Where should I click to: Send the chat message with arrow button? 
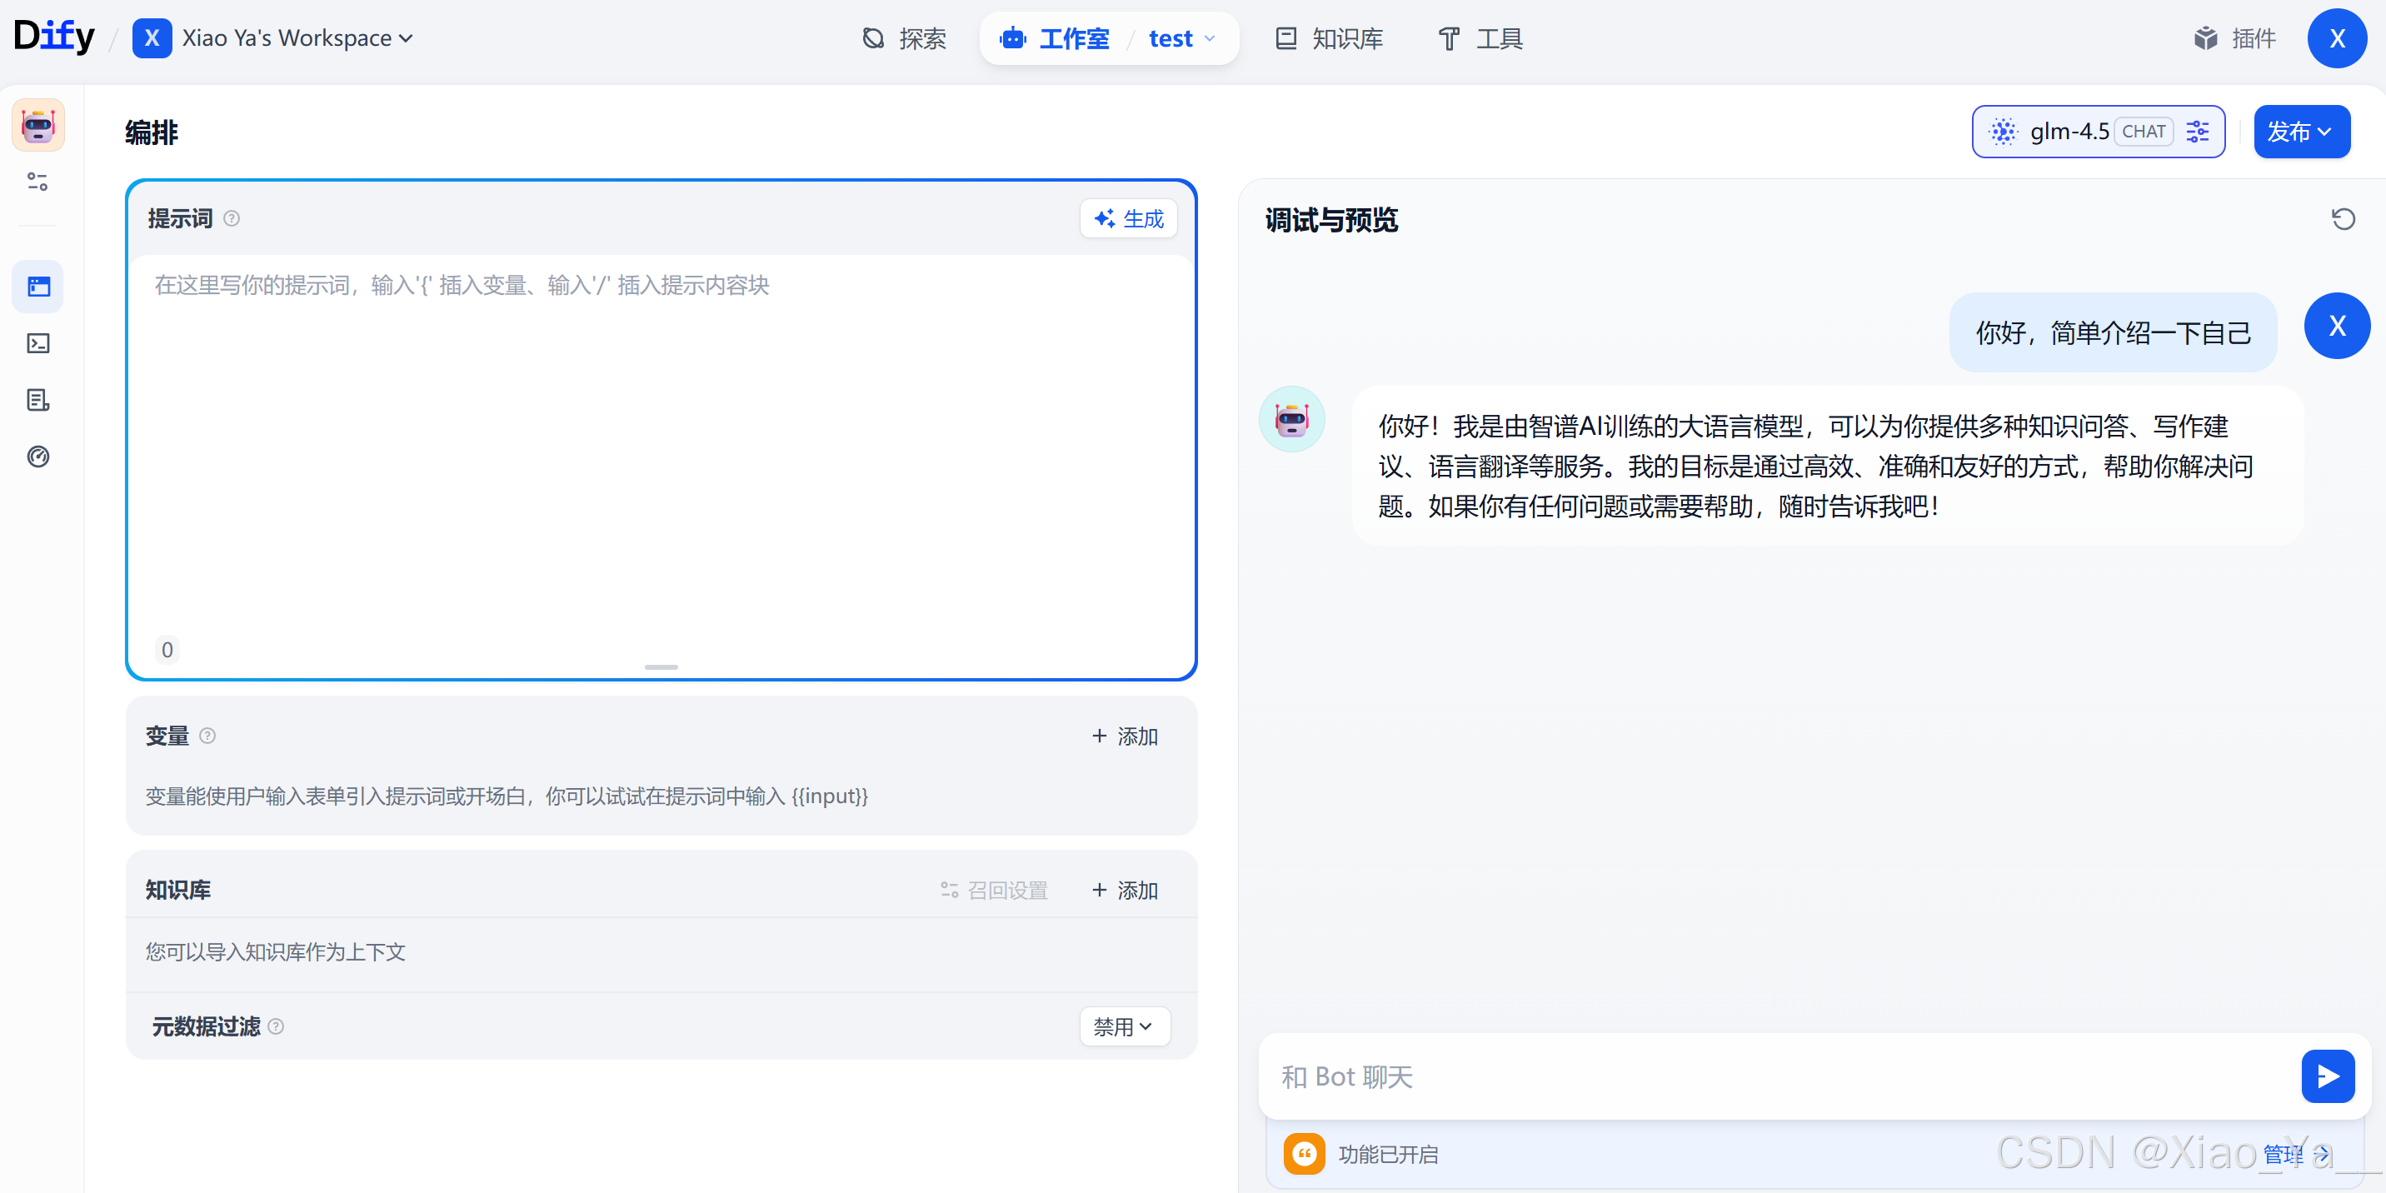click(2327, 1076)
